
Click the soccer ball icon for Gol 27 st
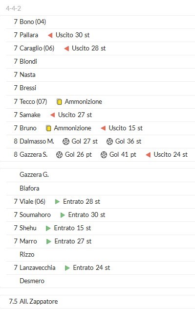(x=65, y=142)
